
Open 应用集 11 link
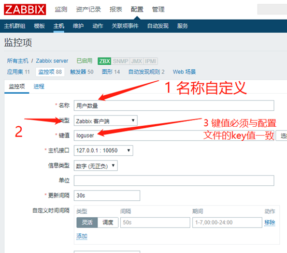tap(18, 72)
